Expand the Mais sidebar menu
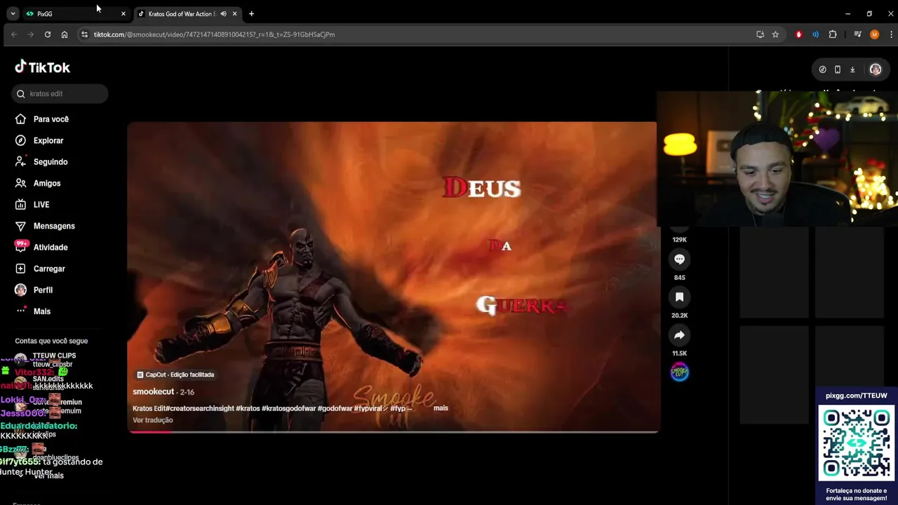This screenshot has width=898, height=505. pyautogui.click(x=33, y=311)
